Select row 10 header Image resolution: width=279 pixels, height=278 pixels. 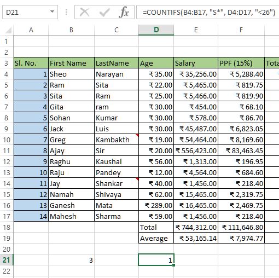[x=7, y=140]
